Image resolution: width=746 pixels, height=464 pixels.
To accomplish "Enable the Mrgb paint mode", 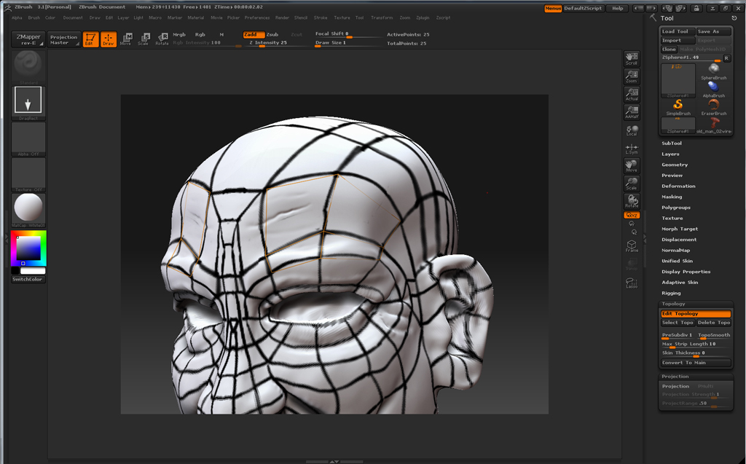I will [179, 35].
